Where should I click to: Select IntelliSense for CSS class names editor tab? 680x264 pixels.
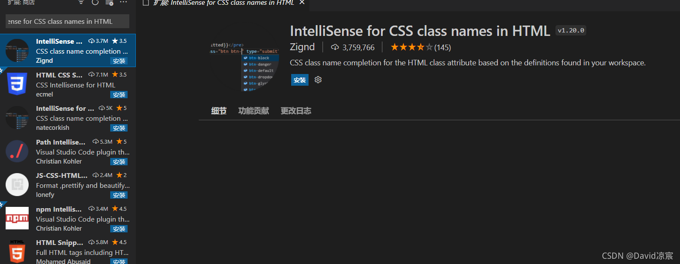223,3
